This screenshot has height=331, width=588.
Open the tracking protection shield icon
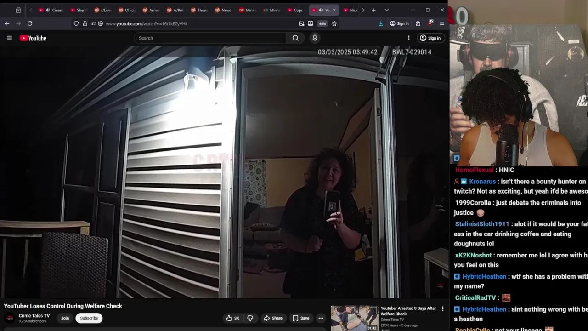76,23
